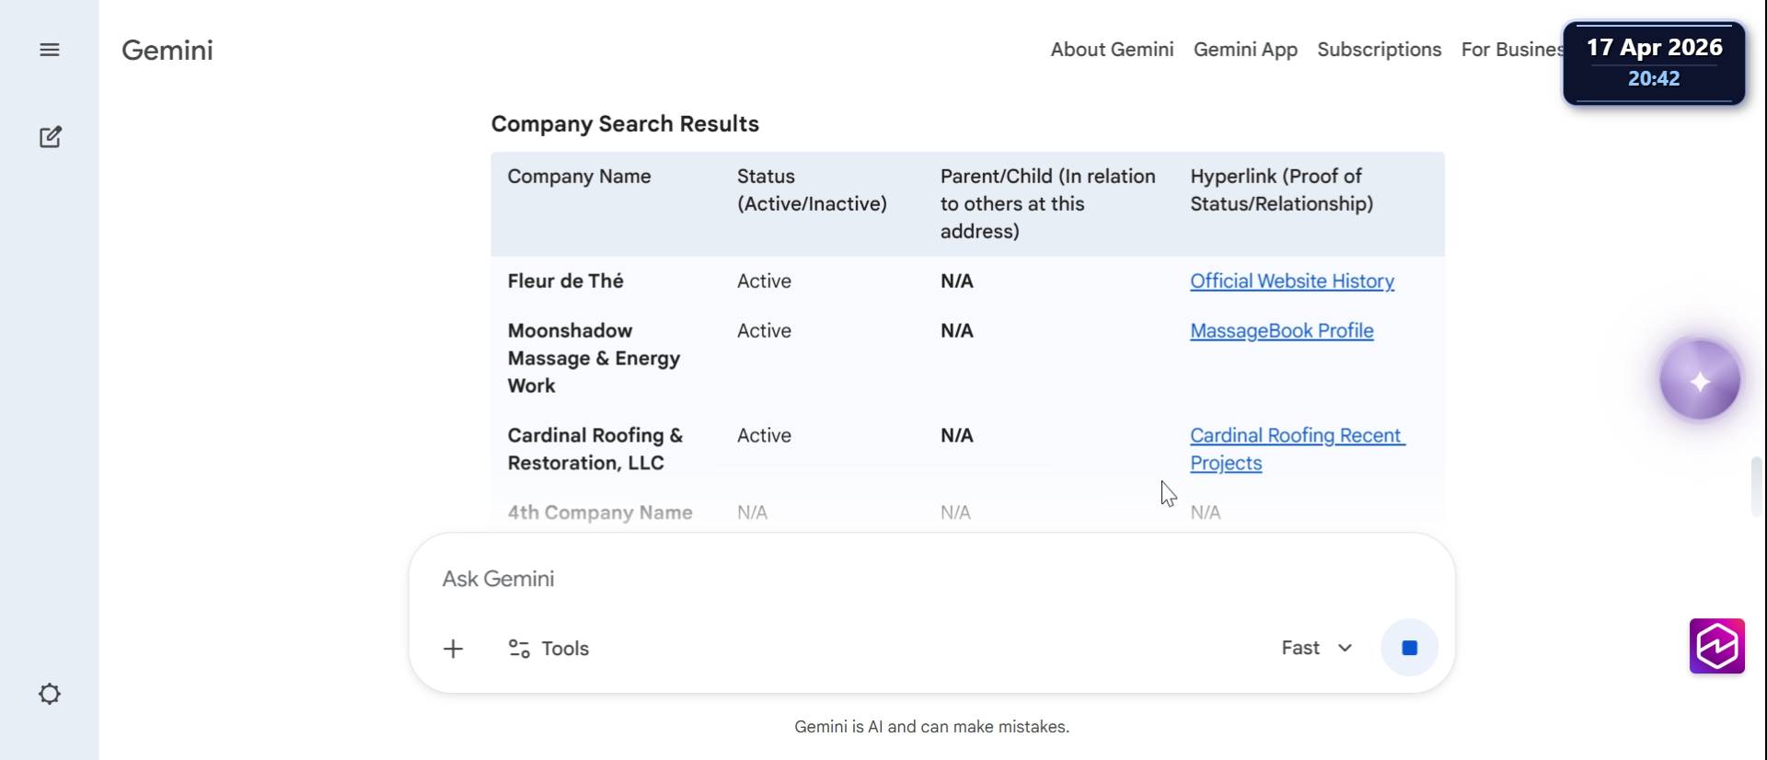Open settings gear in sidebar
Screen dimensions: 1767x760
tap(50, 694)
